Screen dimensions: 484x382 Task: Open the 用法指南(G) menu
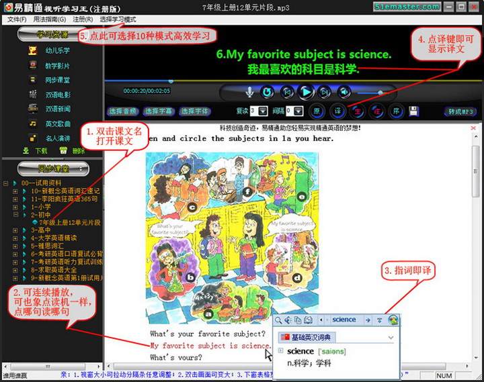click(50, 19)
